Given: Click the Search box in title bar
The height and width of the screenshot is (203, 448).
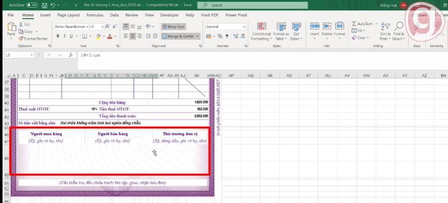Looking at the screenshot, I should tap(252, 6).
